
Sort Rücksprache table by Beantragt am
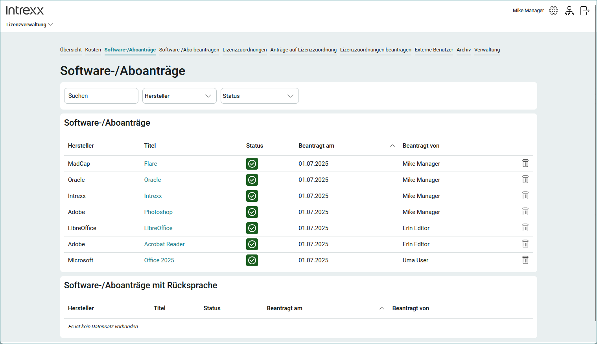pos(284,308)
